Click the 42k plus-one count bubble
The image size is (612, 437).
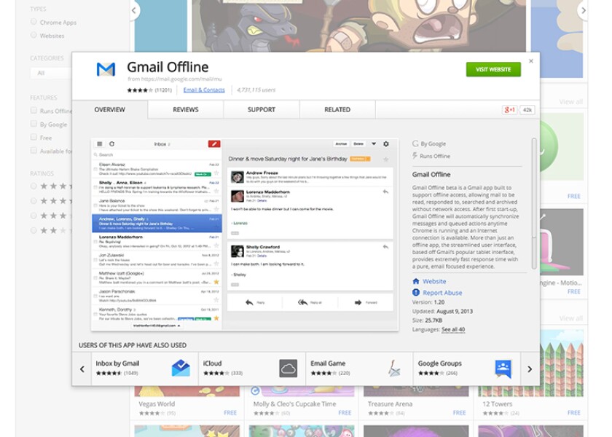(x=527, y=110)
